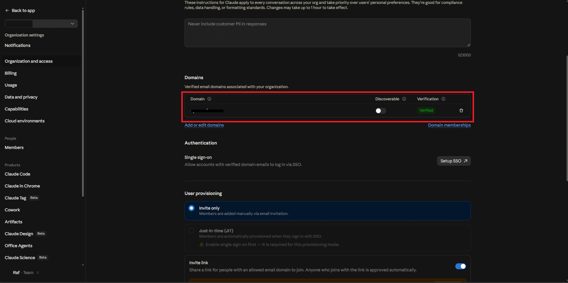Image resolution: width=568 pixels, height=283 pixels.
Task: Open the organization selector dropdown in sidebar
Action: pyautogui.click(x=41, y=24)
